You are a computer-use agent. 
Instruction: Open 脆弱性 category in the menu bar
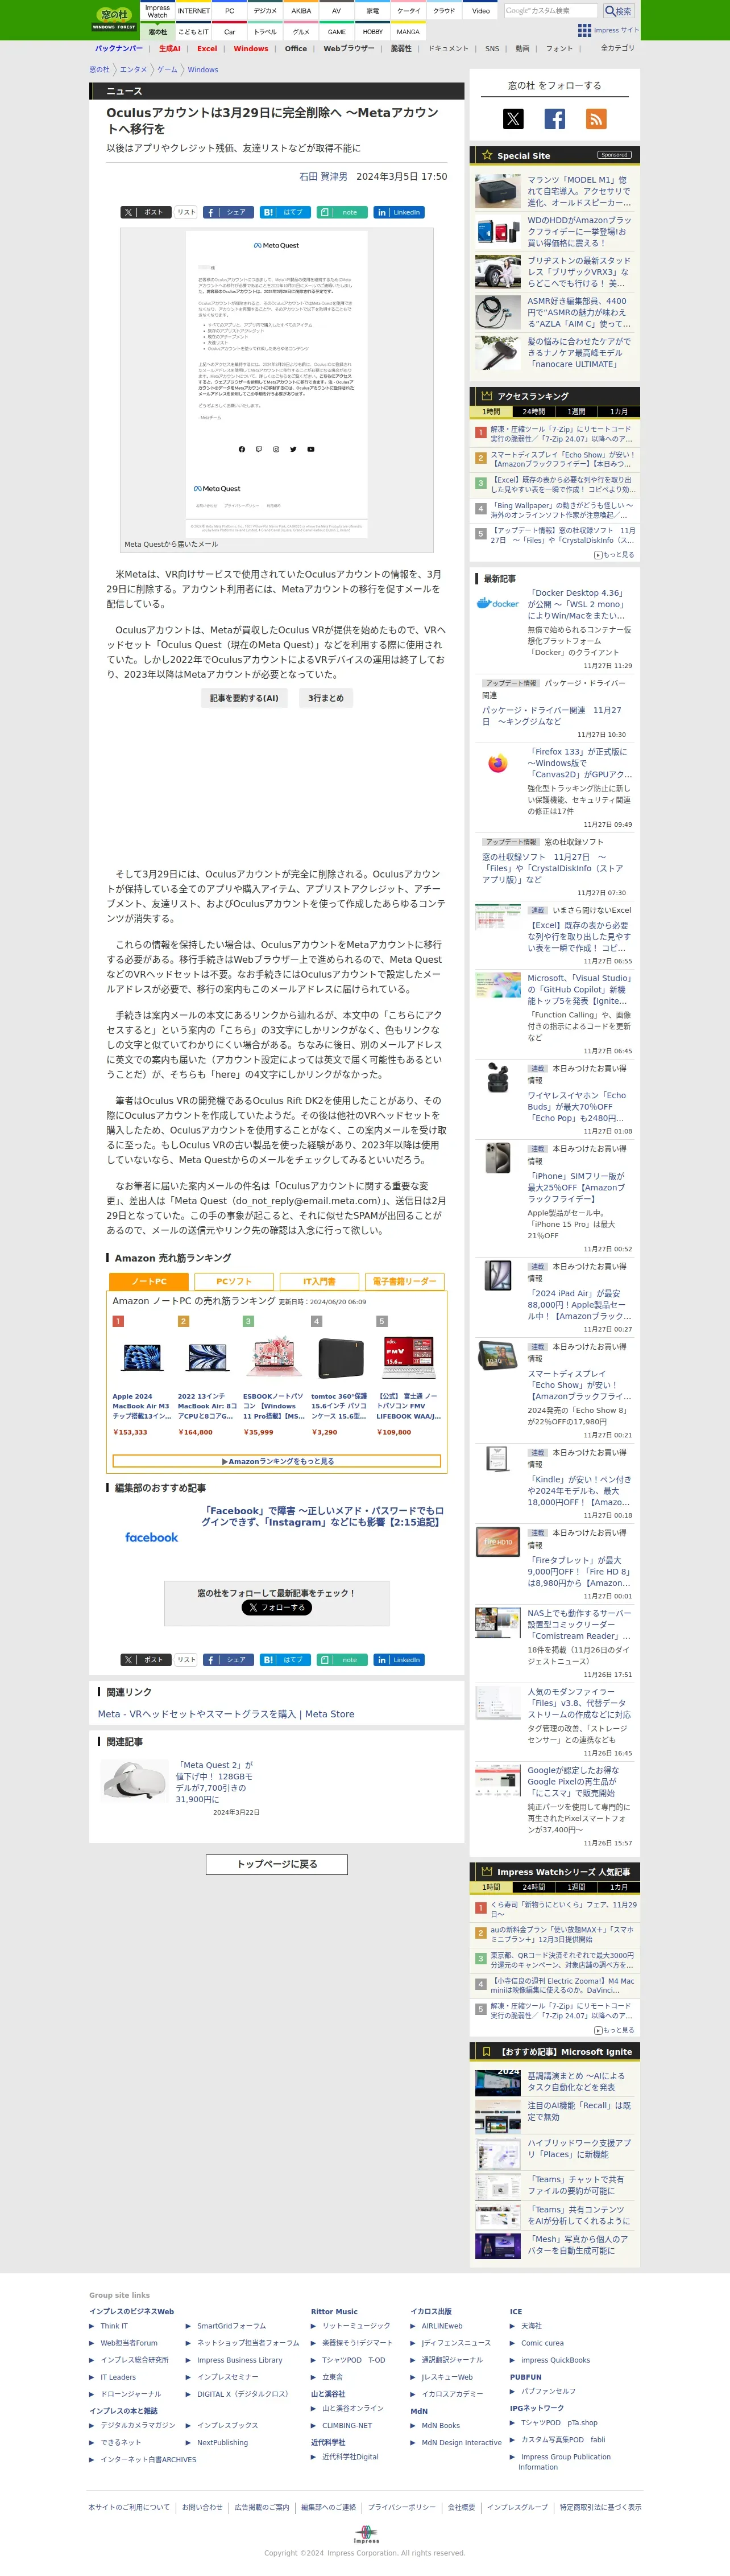(400, 48)
